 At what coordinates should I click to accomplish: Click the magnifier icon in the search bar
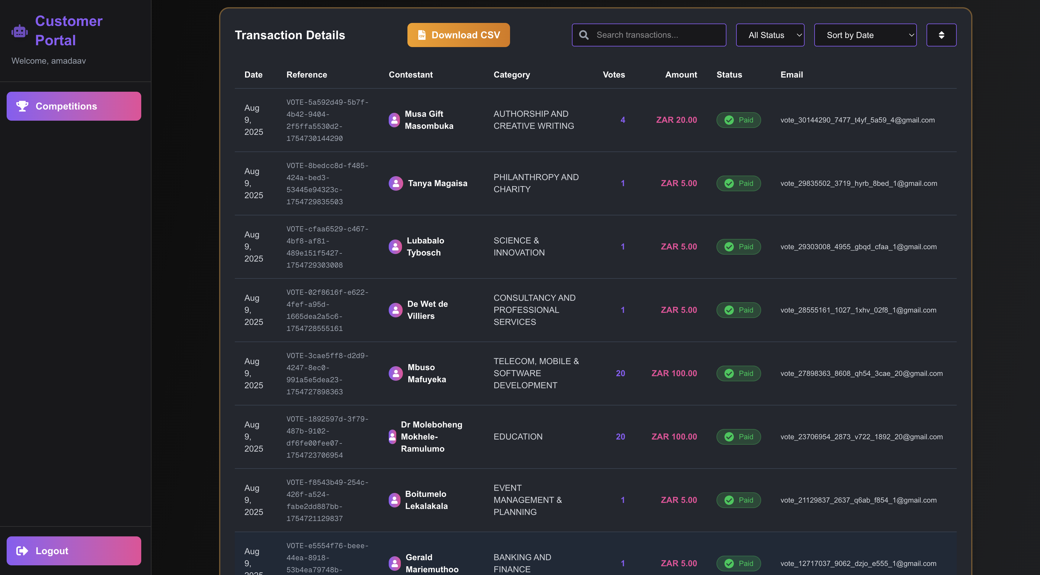click(584, 35)
